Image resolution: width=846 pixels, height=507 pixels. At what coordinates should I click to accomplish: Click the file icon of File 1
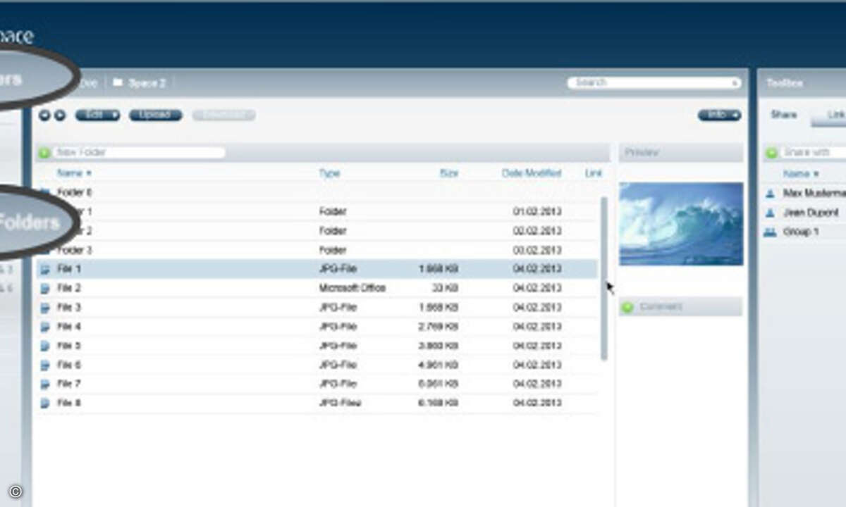tap(46, 269)
